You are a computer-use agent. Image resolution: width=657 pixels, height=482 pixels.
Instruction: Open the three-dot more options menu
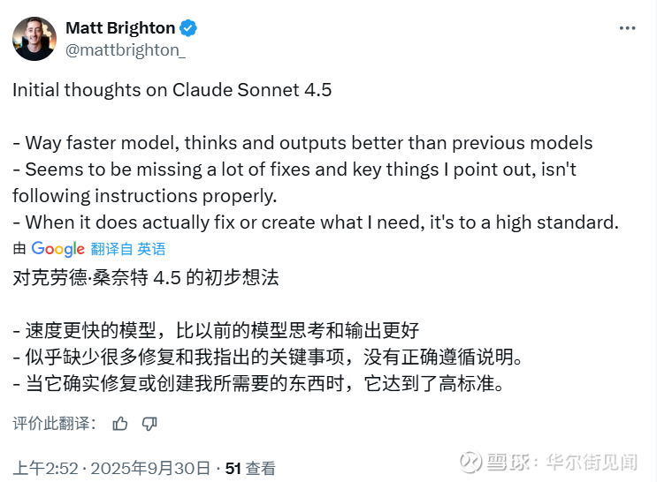[x=627, y=28]
